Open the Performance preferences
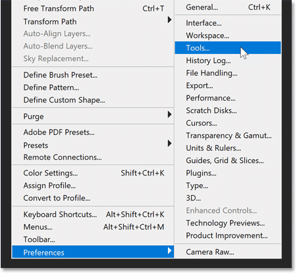The image size is (297, 274). (x=228, y=98)
